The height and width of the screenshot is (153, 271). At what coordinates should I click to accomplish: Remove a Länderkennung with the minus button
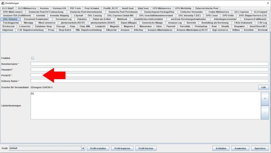tap(265, 113)
